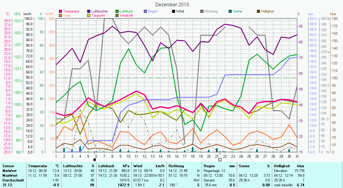Click the klux axis unit label
This screenshot has height=188, width=343.
333,14
